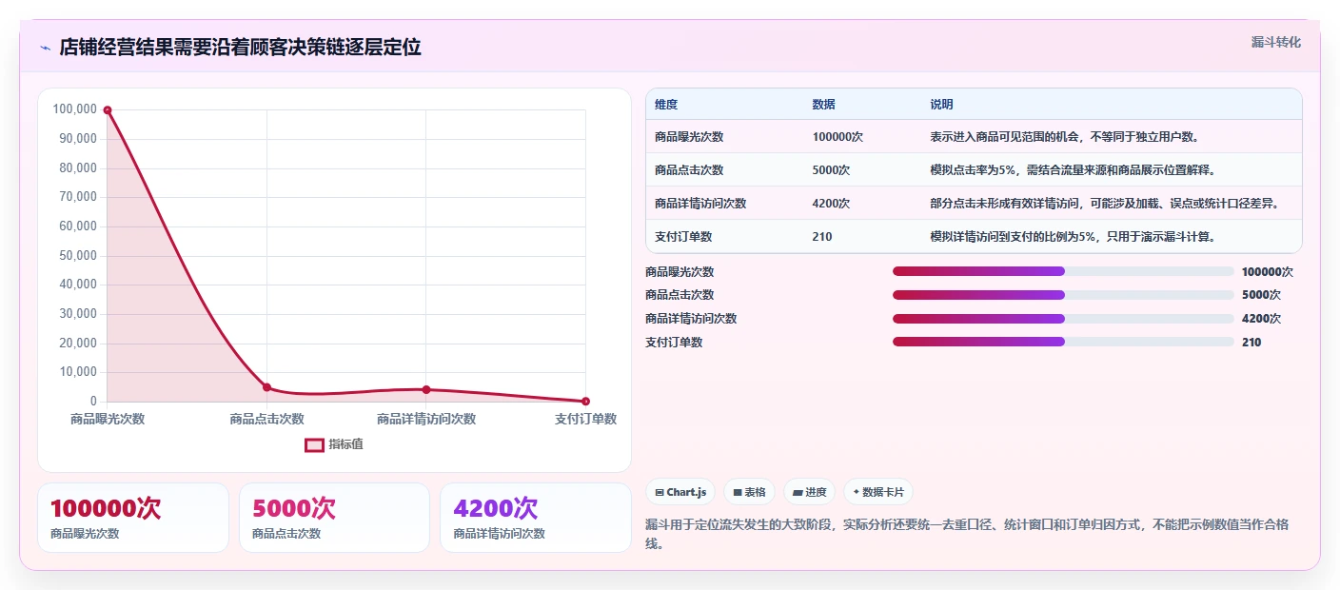Screen dimensions: 1340x590
Task: Click the 210 table value
Action: [x=822, y=237]
